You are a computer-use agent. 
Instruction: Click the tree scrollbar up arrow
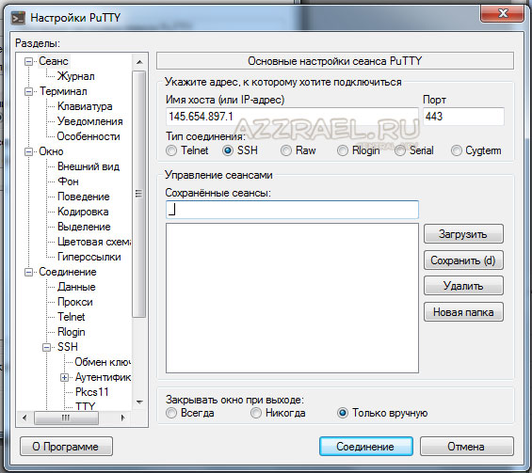tap(139, 62)
